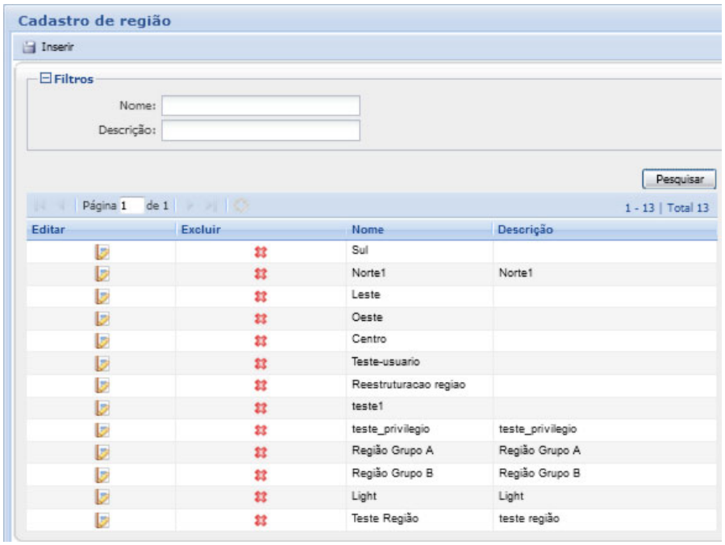725x545 pixels.
Task: Click the delete icon for Teste Região
Action: pos(261,519)
